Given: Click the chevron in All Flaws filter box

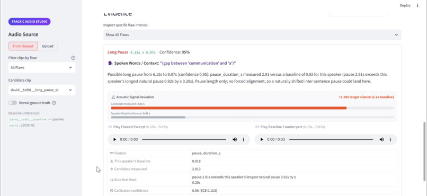Looking at the screenshot, I should pyautogui.click(x=70, y=67).
